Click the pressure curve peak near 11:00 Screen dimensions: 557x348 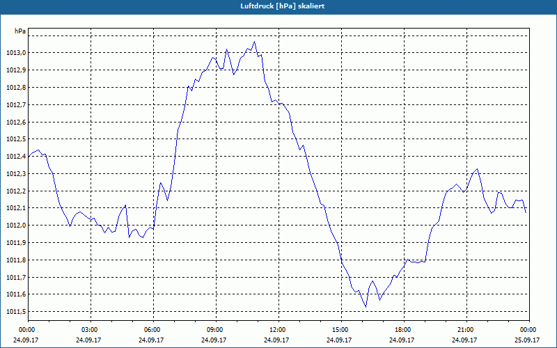[x=254, y=42]
